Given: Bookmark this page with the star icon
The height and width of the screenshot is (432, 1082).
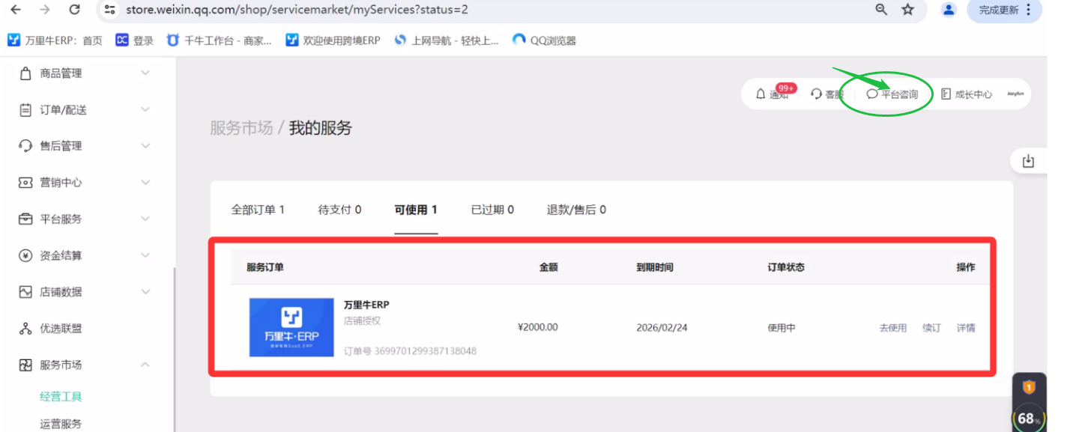Looking at the screenshot, I should click(908, 10).
